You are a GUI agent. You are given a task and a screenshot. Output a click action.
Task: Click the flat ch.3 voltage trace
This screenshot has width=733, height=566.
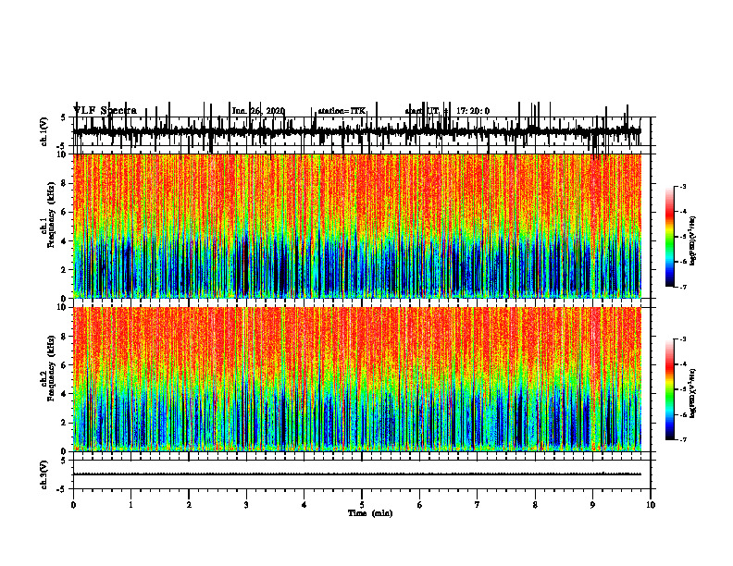(x=357, y=474)
